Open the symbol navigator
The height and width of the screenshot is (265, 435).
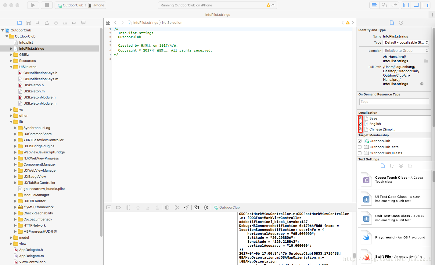28,23
